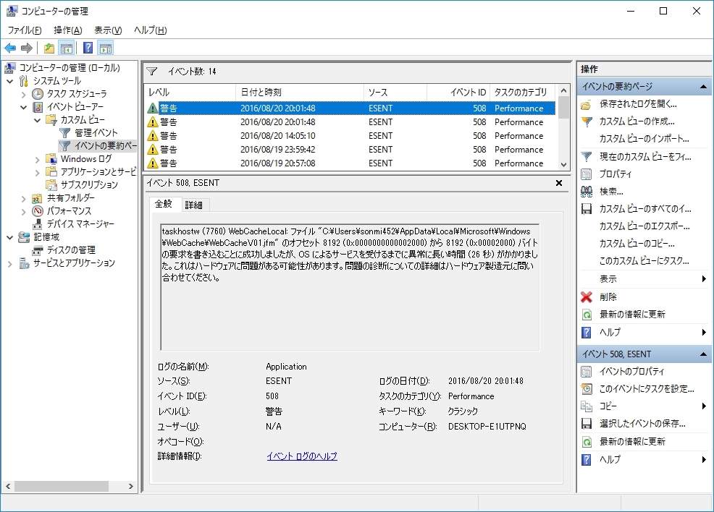Sort by the ソース column header
This screenshot has width=714, height=512.
click(x=395, y=93)
